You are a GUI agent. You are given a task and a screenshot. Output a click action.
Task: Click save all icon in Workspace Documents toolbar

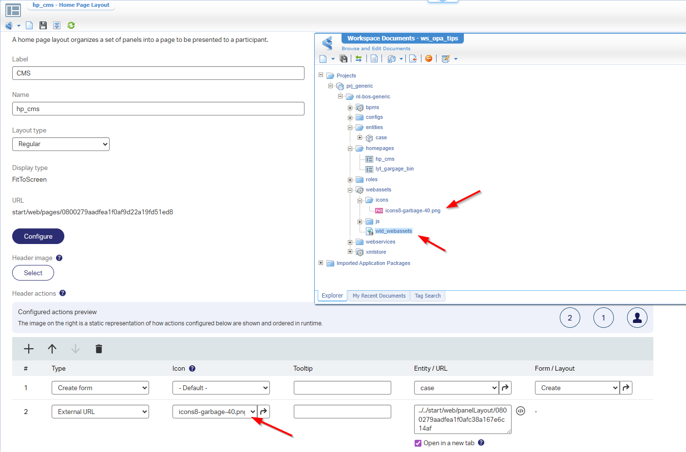tap(343, 59)
